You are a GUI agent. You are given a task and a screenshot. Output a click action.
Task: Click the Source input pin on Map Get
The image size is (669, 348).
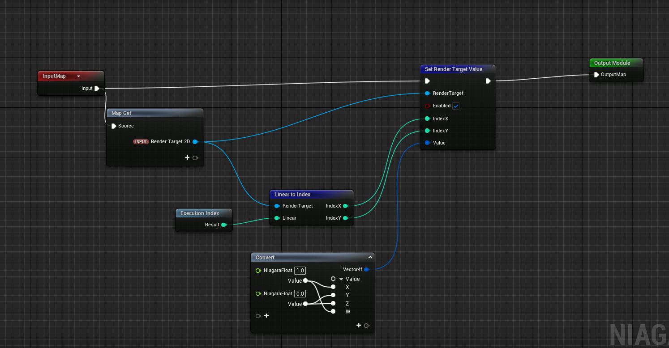coord(114,126)
